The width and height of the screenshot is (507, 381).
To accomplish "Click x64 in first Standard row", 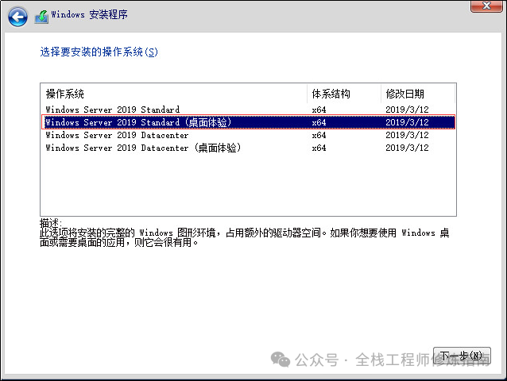I will click(x=319, y=110).
